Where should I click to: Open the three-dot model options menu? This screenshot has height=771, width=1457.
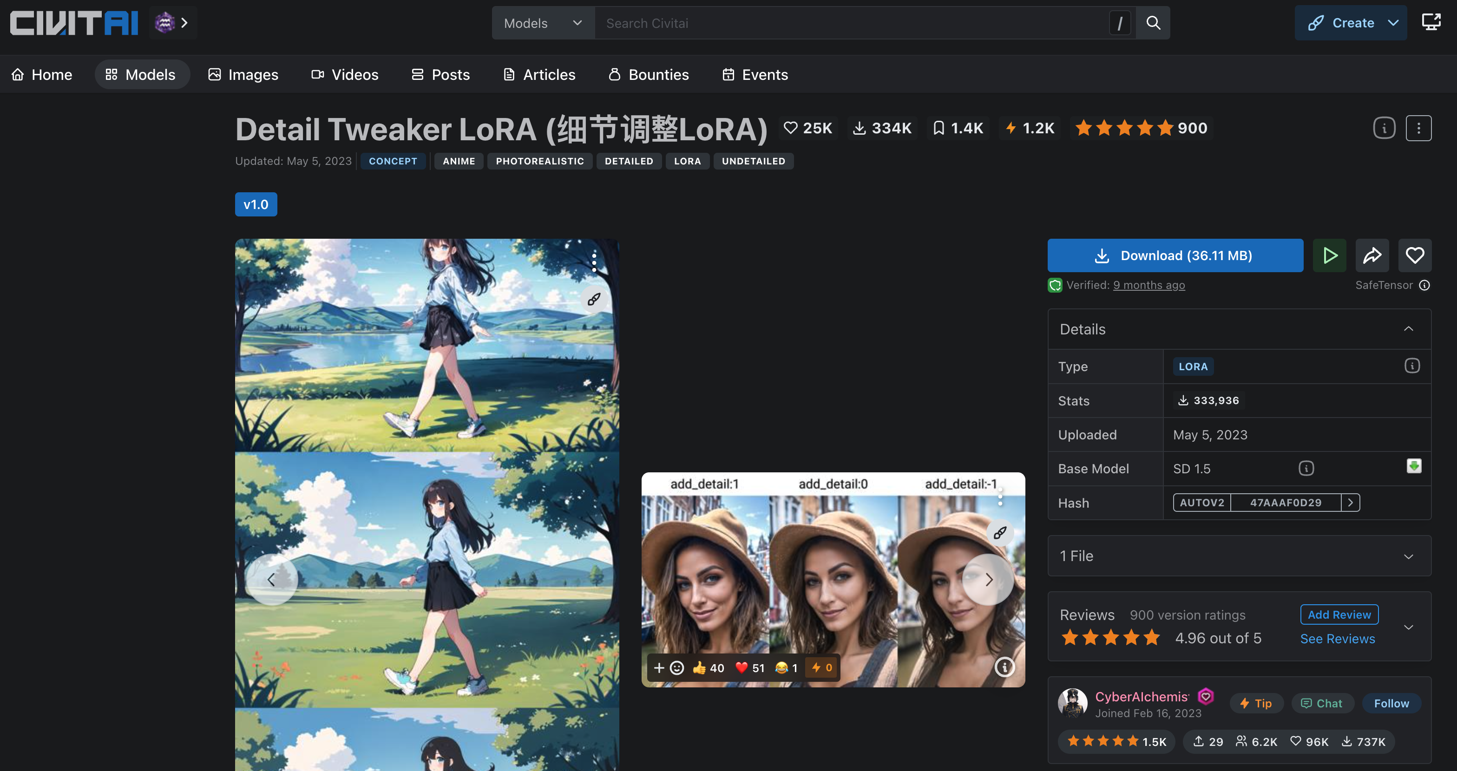coord(1418,128)
